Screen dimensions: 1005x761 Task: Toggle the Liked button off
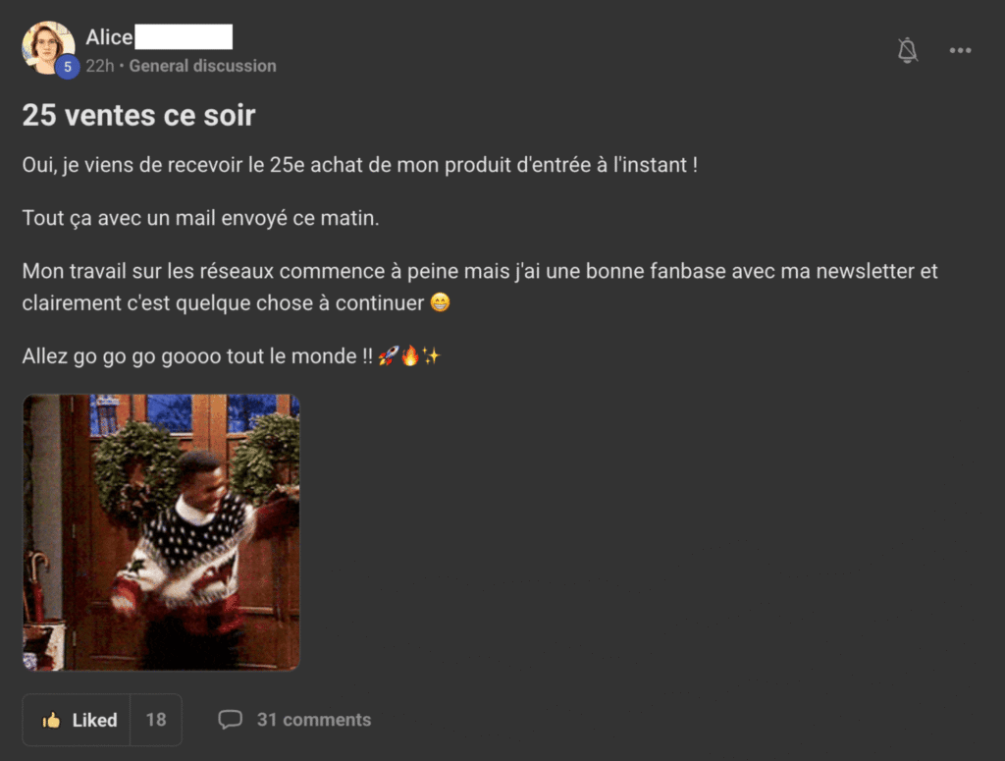77,720
